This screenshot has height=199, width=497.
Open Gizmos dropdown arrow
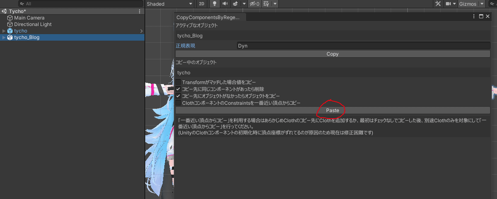482,4
